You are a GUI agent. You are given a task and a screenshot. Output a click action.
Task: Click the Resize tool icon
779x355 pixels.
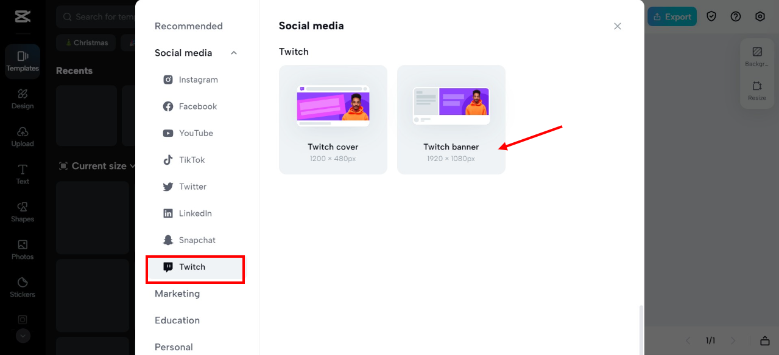tap(757, 90)
